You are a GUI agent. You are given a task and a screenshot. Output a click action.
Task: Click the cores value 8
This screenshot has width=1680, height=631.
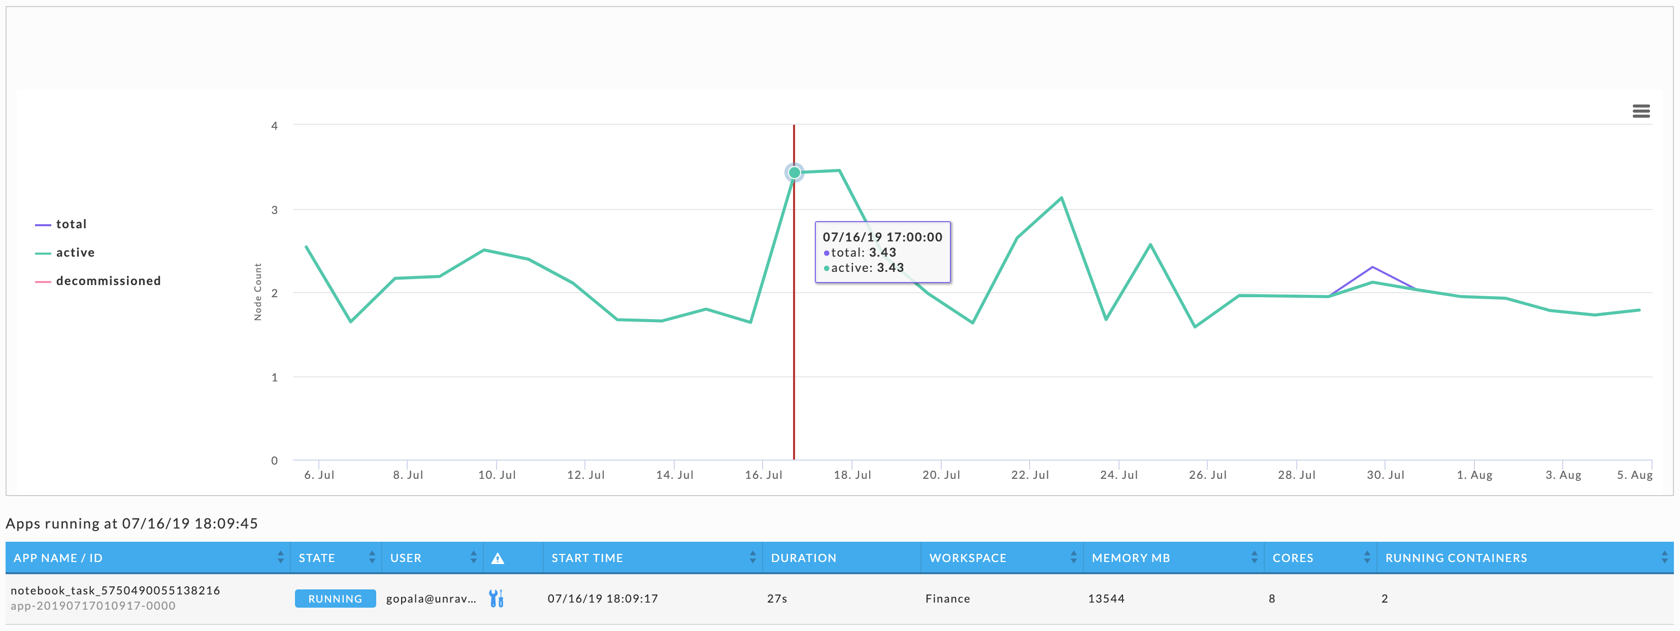pyautogui.click(x=1272, y=599)
